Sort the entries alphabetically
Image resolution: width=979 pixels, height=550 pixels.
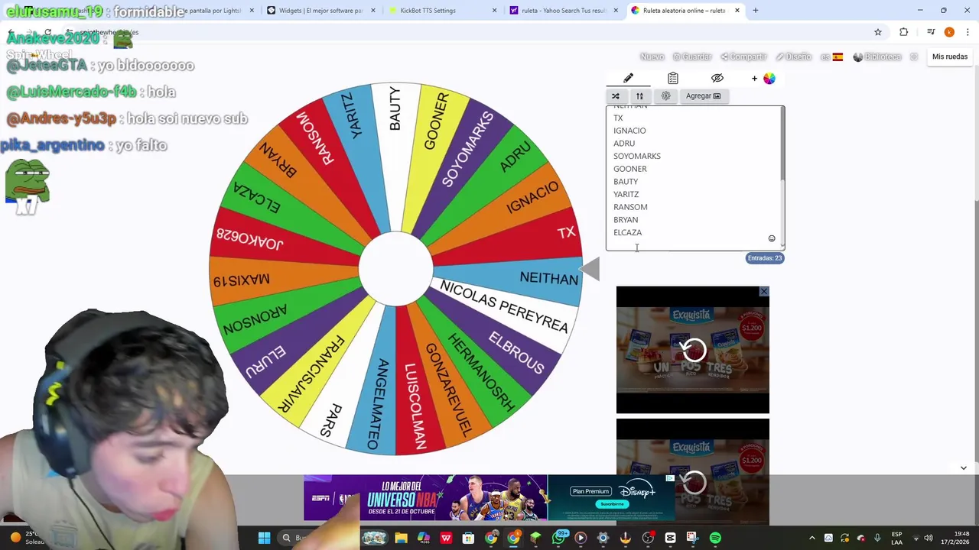click(639, 96)
